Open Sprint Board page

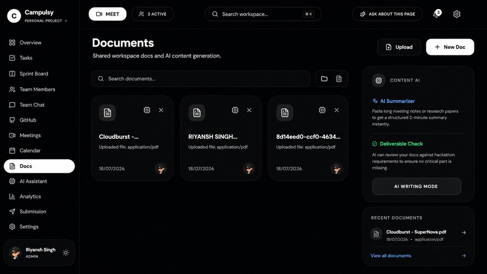pos(39,74)
